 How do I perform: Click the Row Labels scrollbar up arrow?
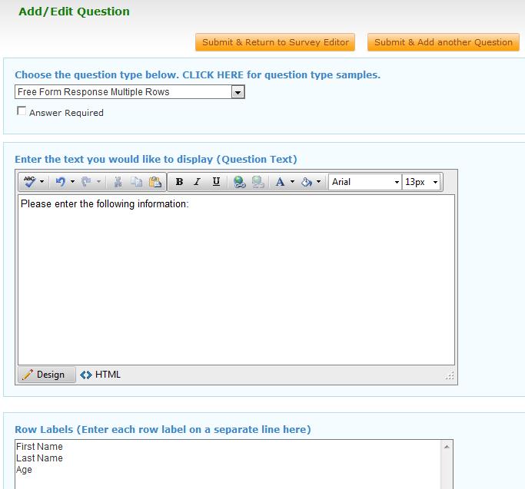(x=447, y=447)
